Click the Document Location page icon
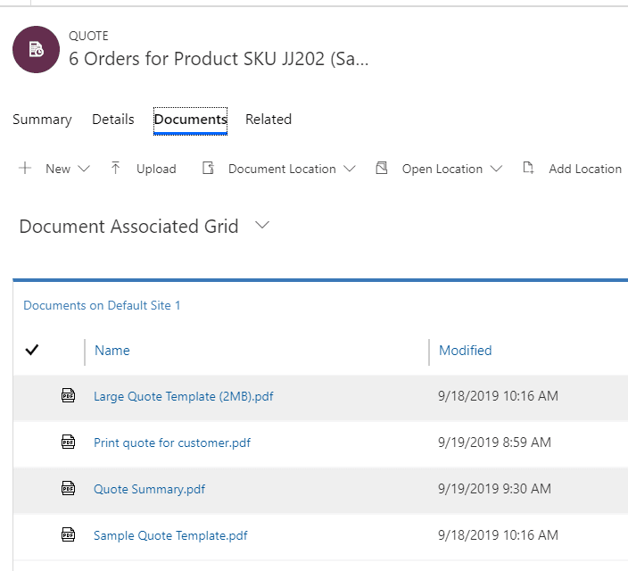 click(x=208, y=169)
